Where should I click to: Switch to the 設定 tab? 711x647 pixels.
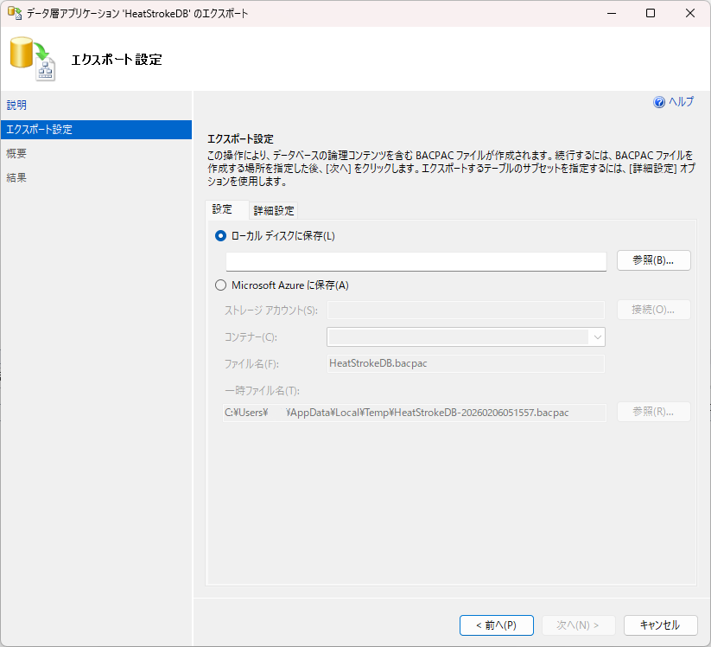(222, 209)
